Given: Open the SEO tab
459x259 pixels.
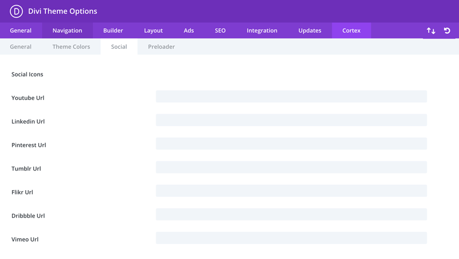Looking at the screenshot, I should click(x=220, y=30).
